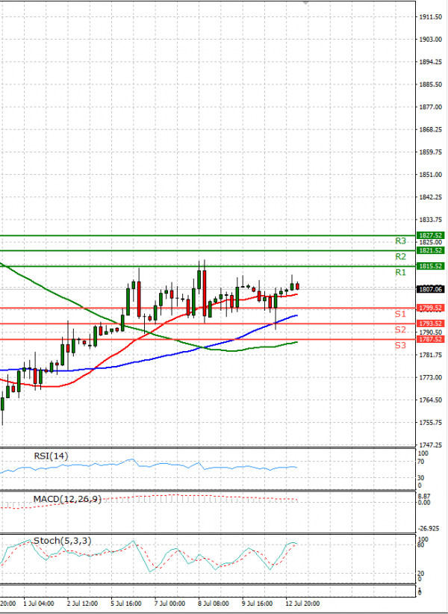Image resolution: width=448 pixels, height=614 pixels.
Task: Click the Stoch(5,3,3) indicator label
Action: coord(63,541)
